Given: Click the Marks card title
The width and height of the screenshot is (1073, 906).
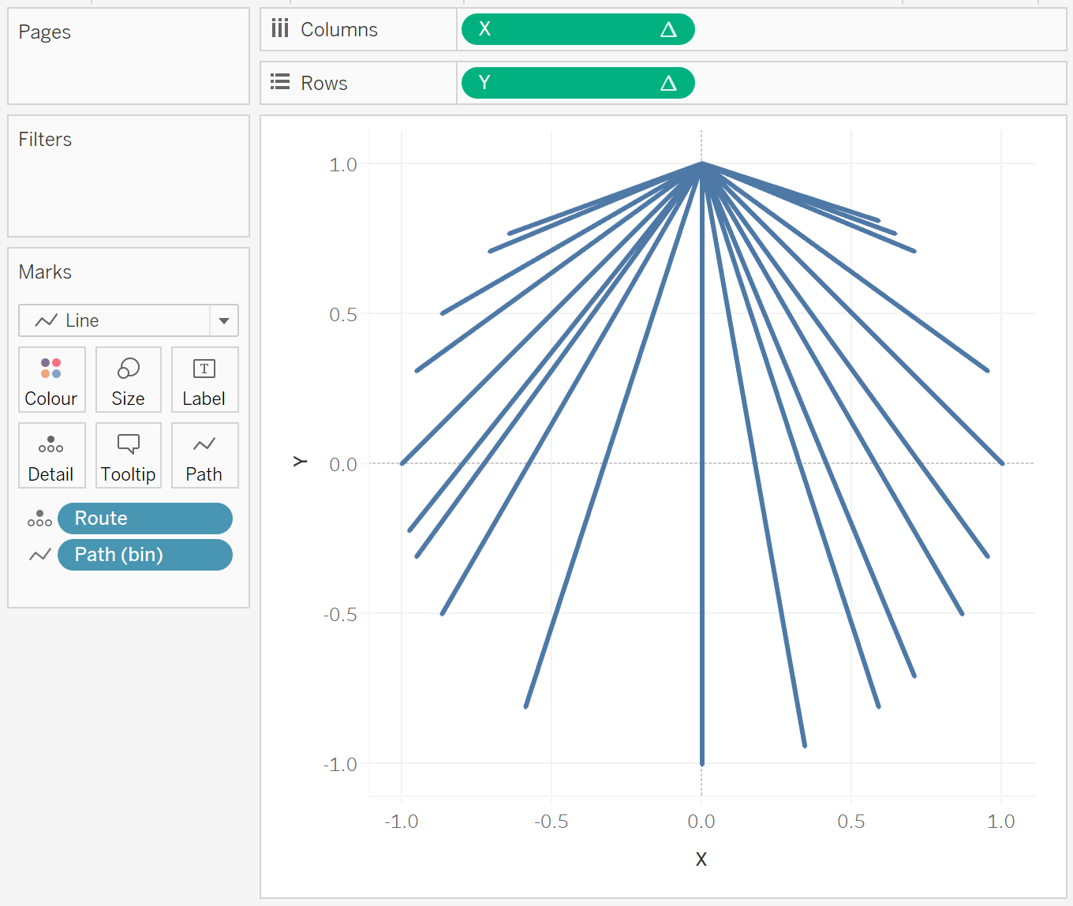Looking at the screenshot, I should pyautogui.click(x=45, y=272).
